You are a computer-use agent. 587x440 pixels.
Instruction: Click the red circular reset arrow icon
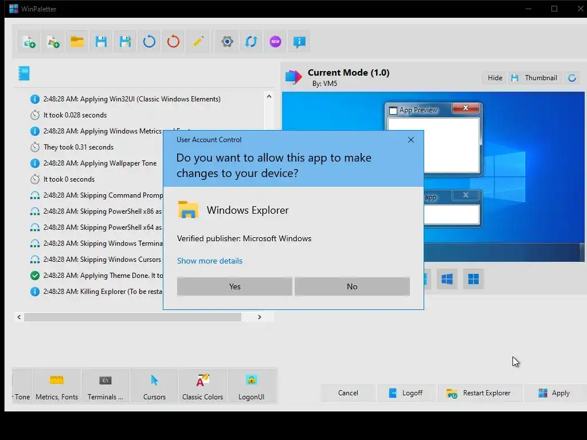[173, 42]
